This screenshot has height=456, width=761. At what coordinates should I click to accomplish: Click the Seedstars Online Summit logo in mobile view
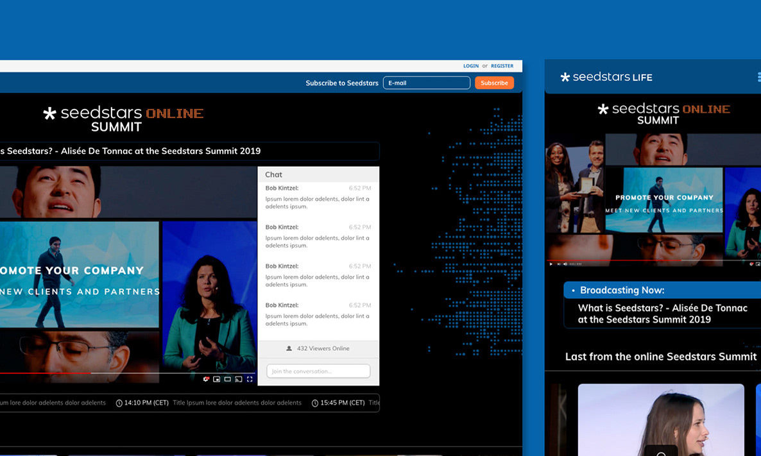[663, 114]
